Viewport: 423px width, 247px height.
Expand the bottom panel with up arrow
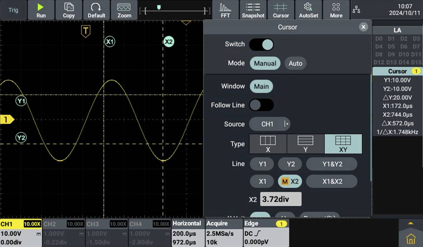(410, 223)
